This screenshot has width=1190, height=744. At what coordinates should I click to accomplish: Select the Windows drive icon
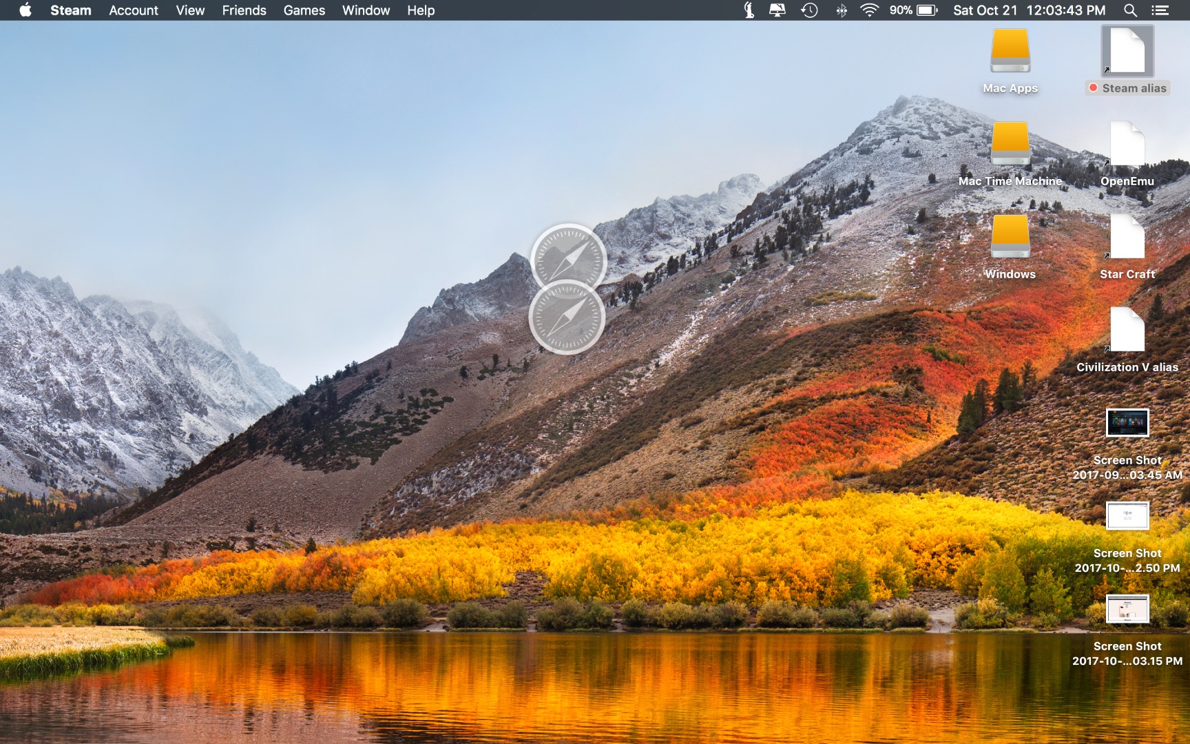coord(1010,237)
